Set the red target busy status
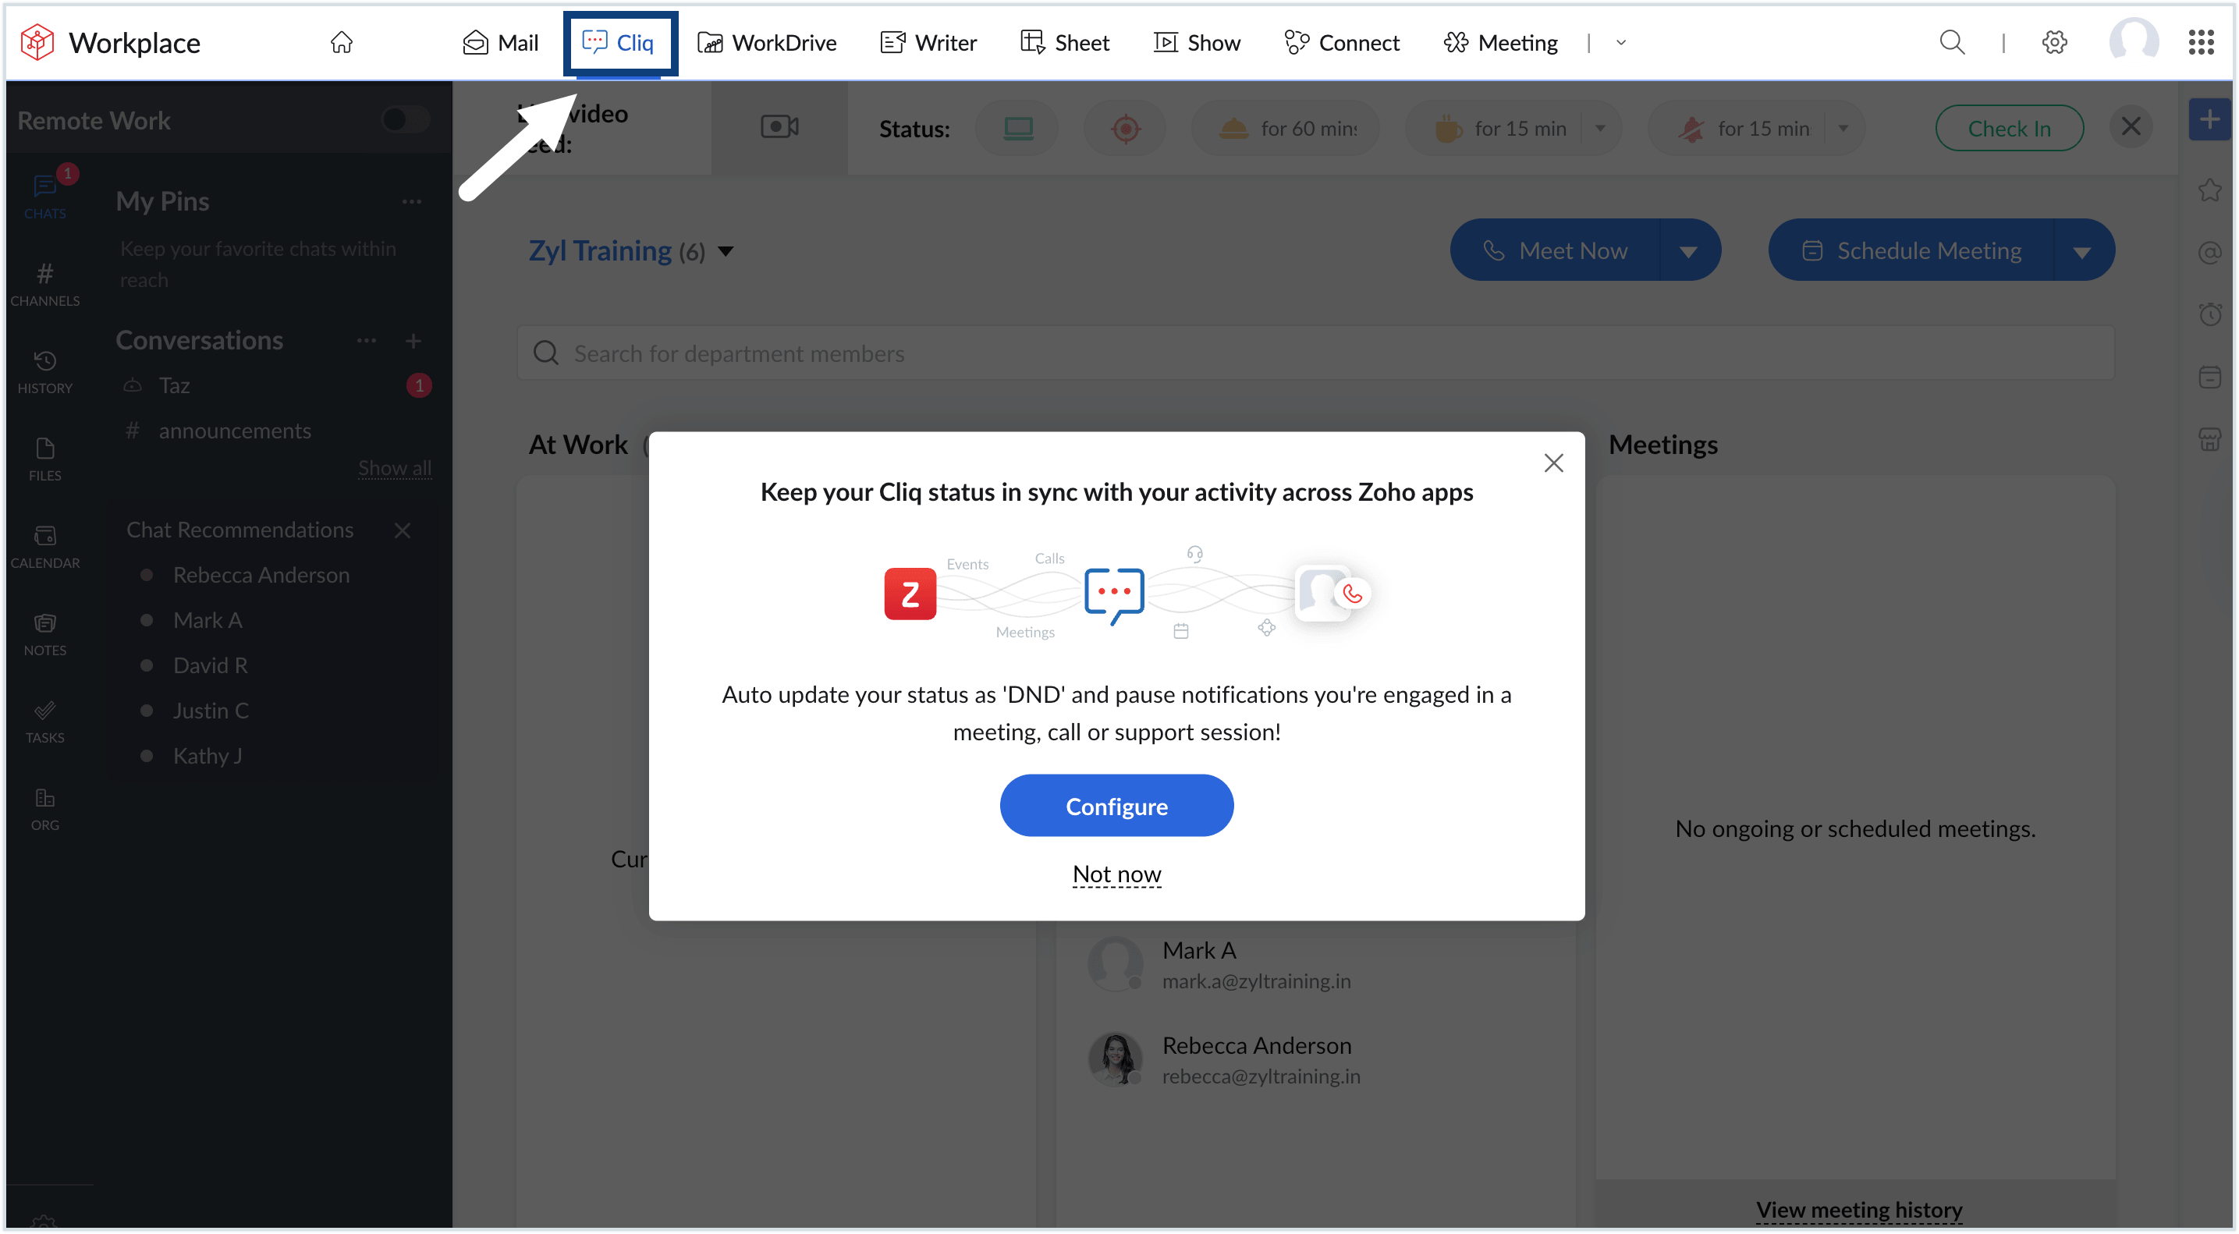The image size is (2239, 1234). 1125,129
